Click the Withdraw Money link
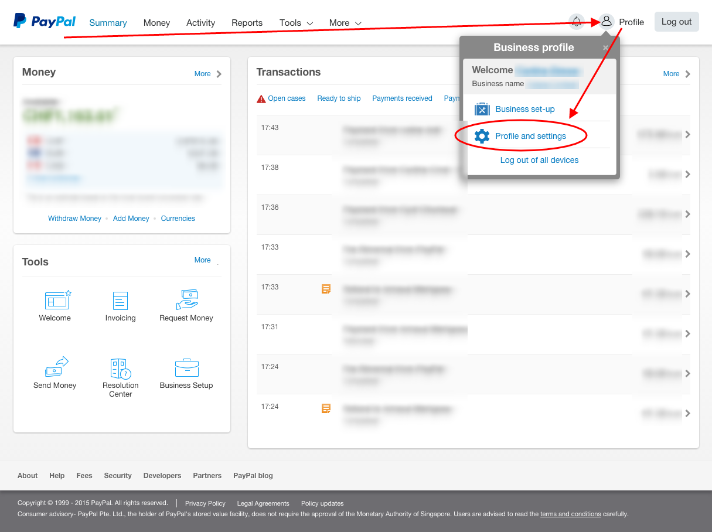Screen dimensions: 712x532 point(74,219)
